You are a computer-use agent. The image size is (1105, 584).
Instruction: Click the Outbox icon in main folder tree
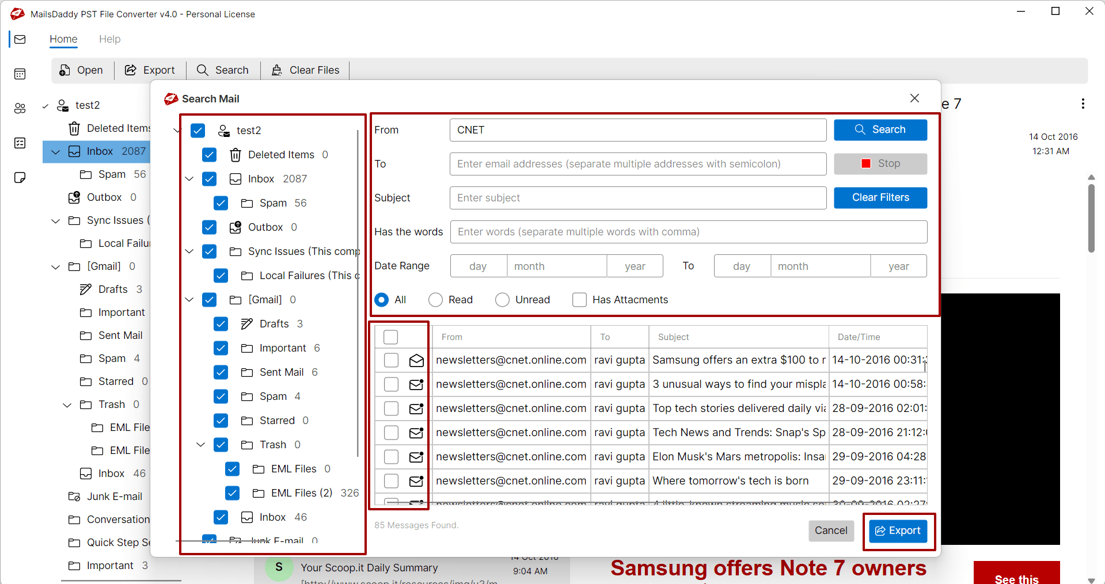click(x=74, y=197)
